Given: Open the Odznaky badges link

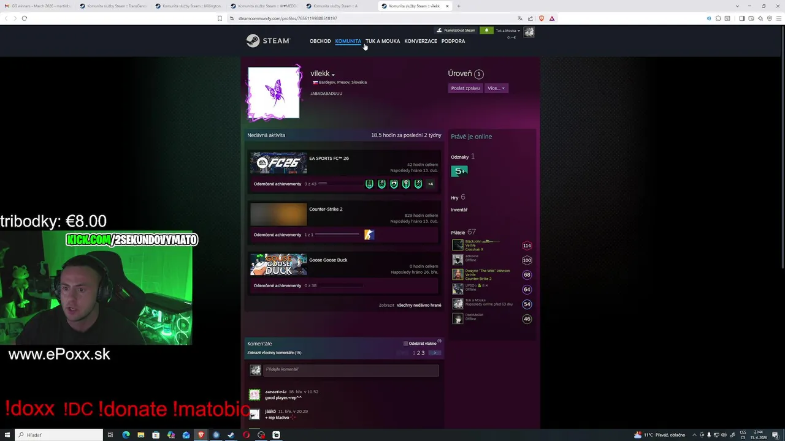Looking at the screenshot, I should [x=459, y=157].
